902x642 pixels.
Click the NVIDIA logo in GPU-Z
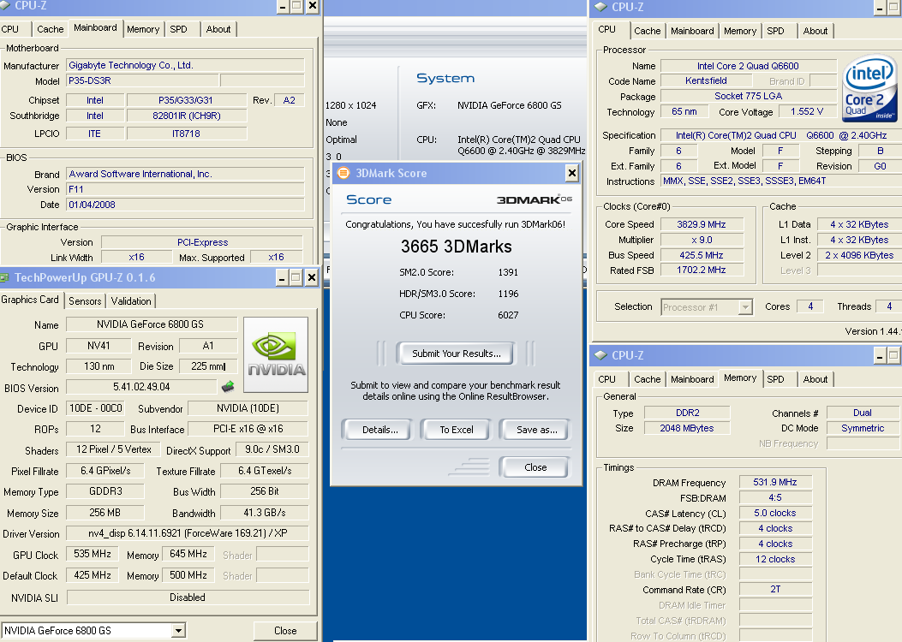point(276,354)
